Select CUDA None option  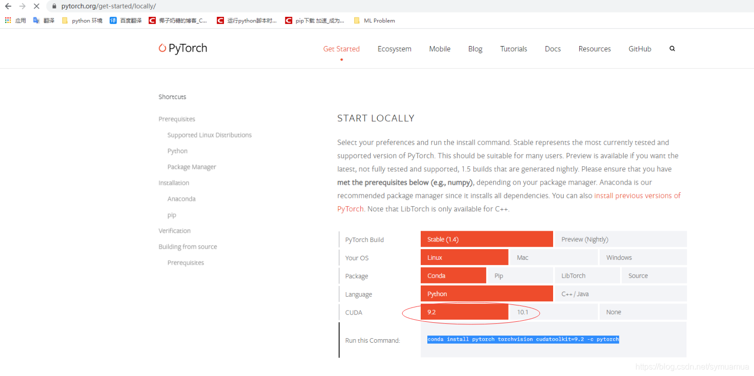[x=643, y=312]
